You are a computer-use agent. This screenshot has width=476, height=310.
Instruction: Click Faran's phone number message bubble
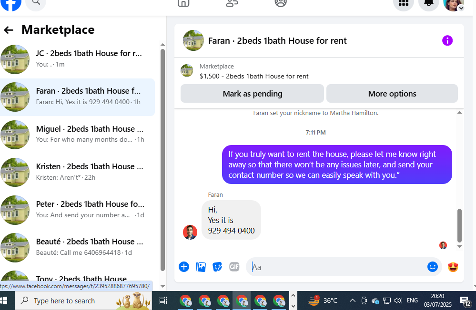pos(231,220)
